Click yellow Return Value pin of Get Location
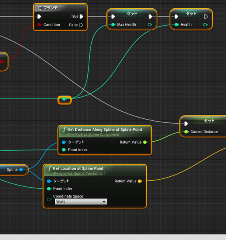The width and height of the screenshot is (226, 240). click(140, 181)
